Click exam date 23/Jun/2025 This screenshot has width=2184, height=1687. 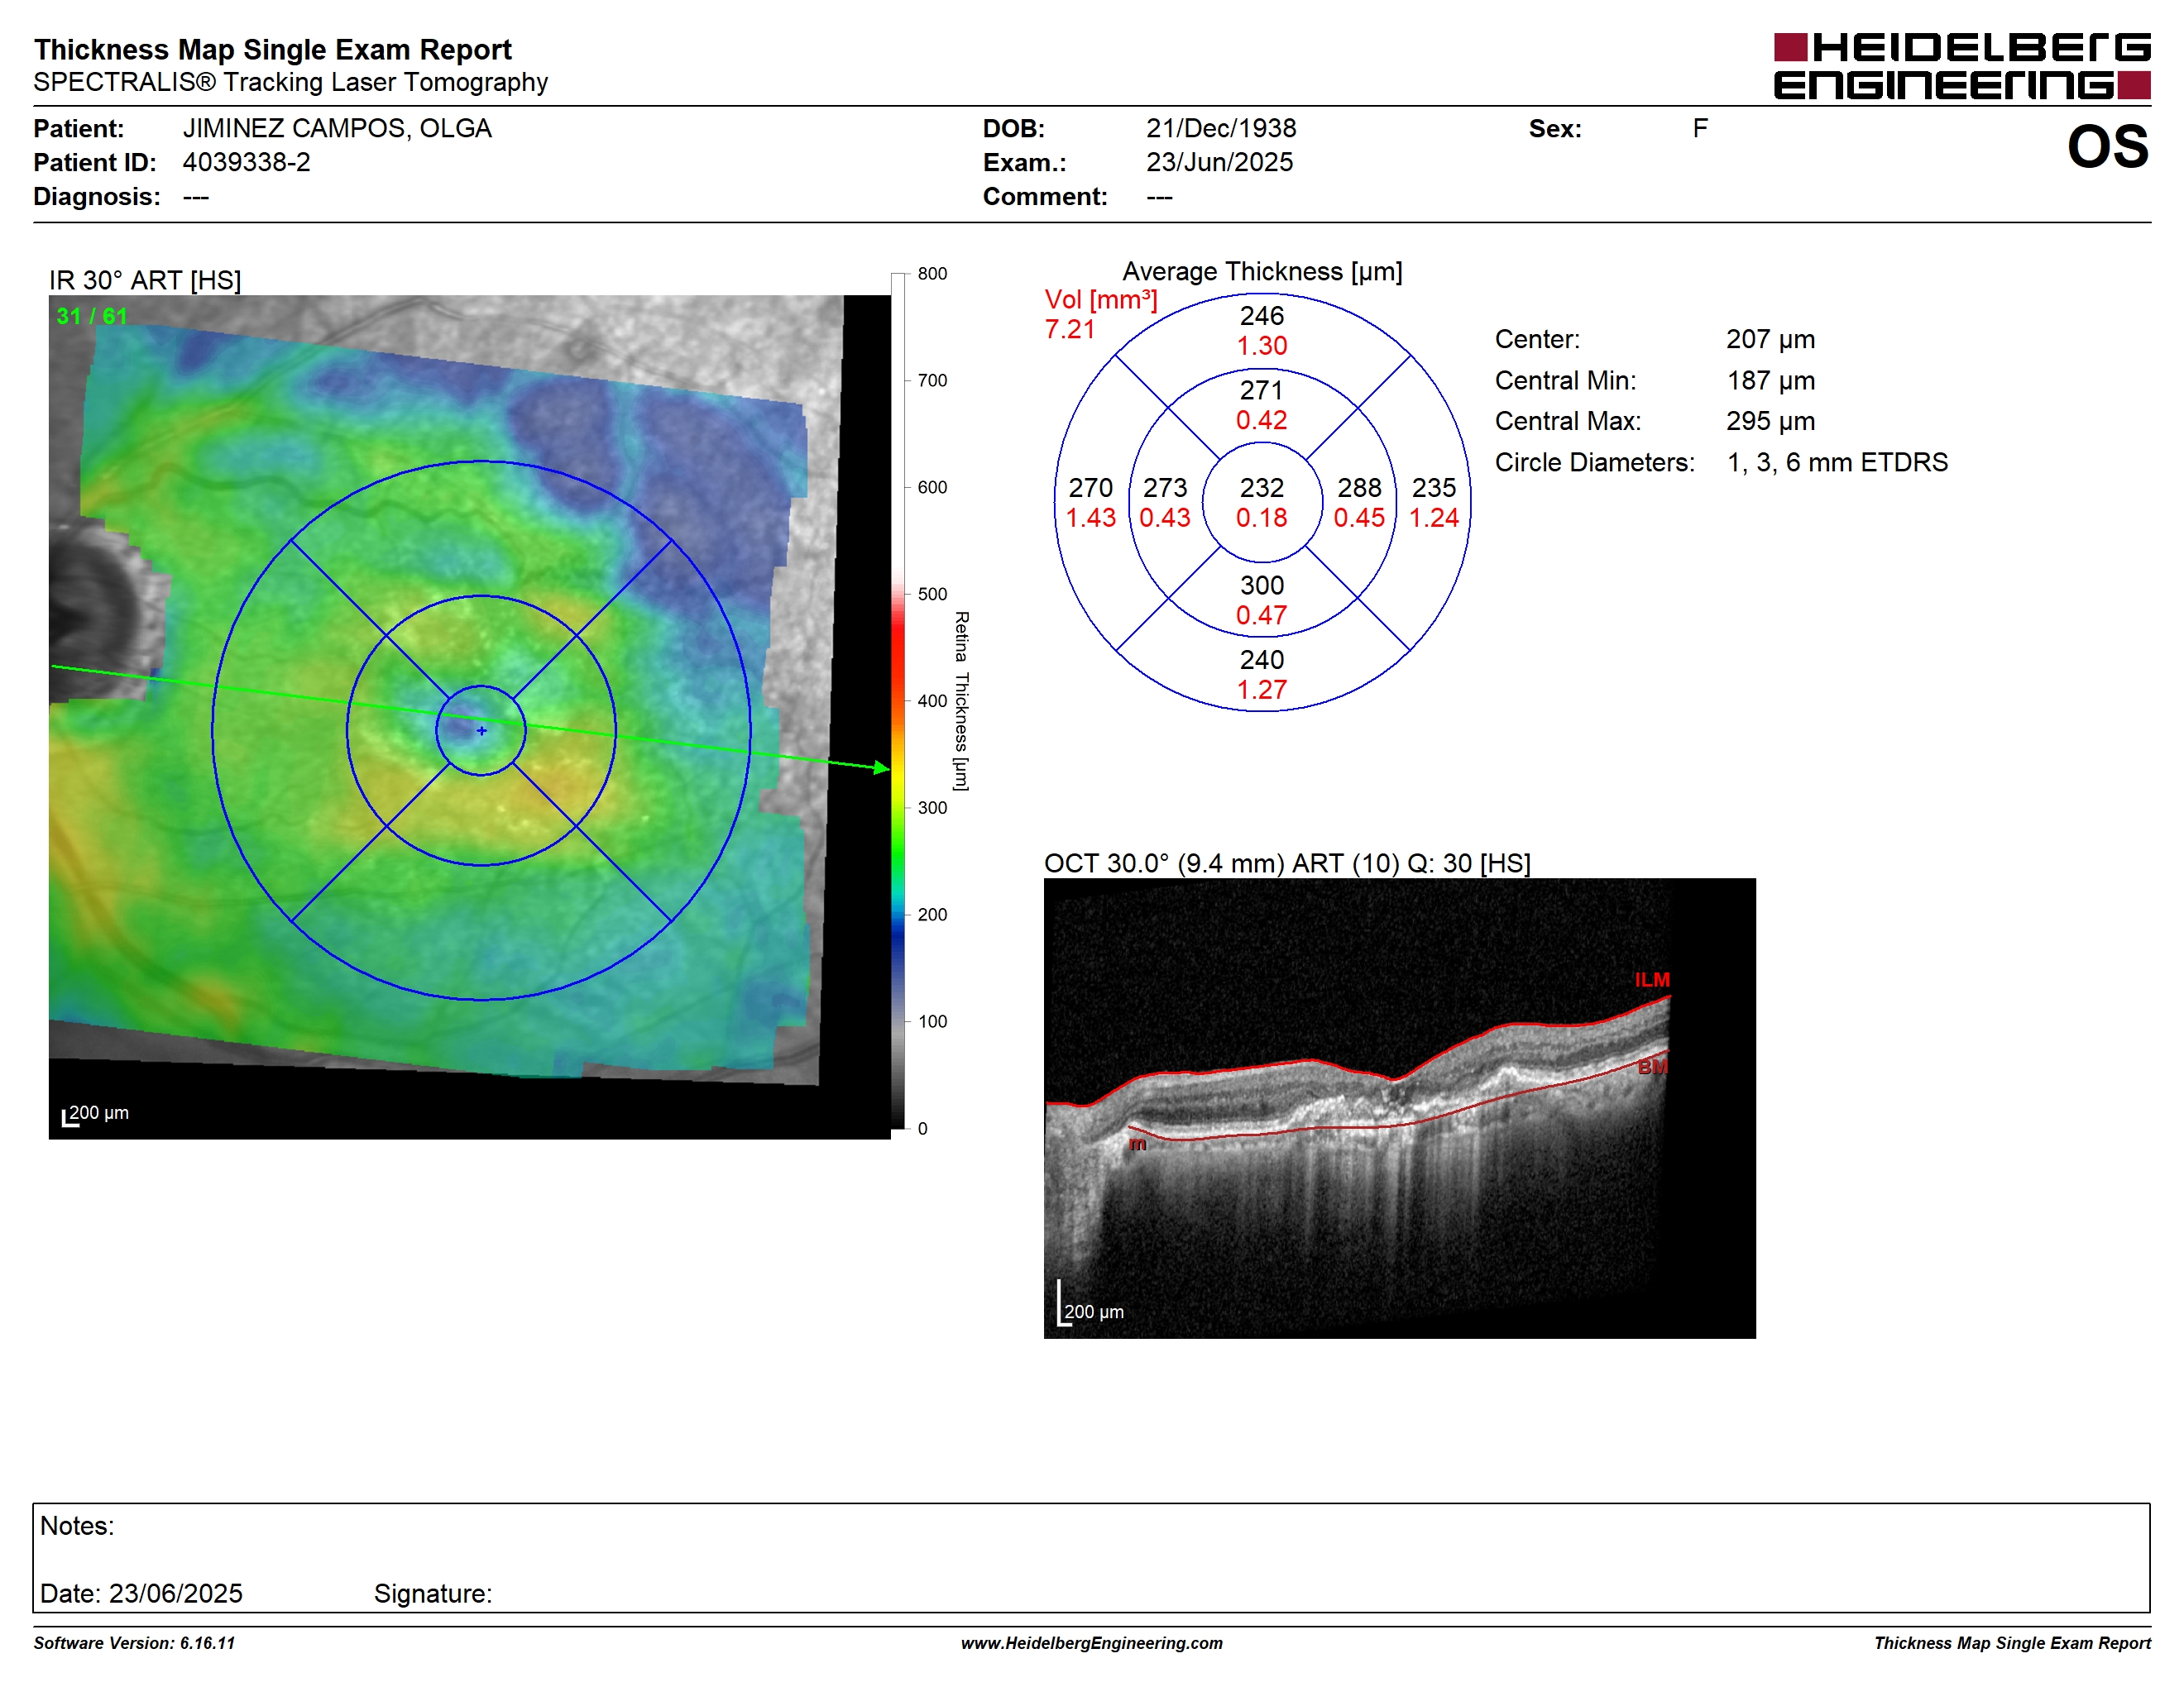(x=1219, y=162)
